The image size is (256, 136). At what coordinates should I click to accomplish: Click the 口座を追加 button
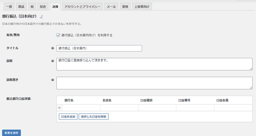pos(68,117)
